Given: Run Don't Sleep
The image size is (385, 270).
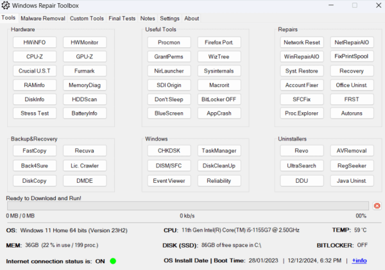Looking at the screenshot, I should click(x=169, y=99).
